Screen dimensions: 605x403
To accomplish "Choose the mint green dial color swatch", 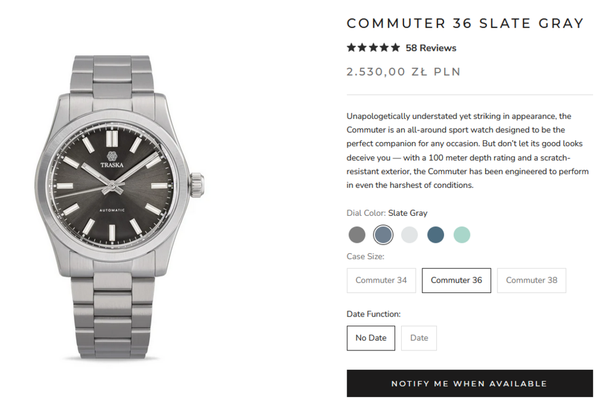I will pos(462,234).
